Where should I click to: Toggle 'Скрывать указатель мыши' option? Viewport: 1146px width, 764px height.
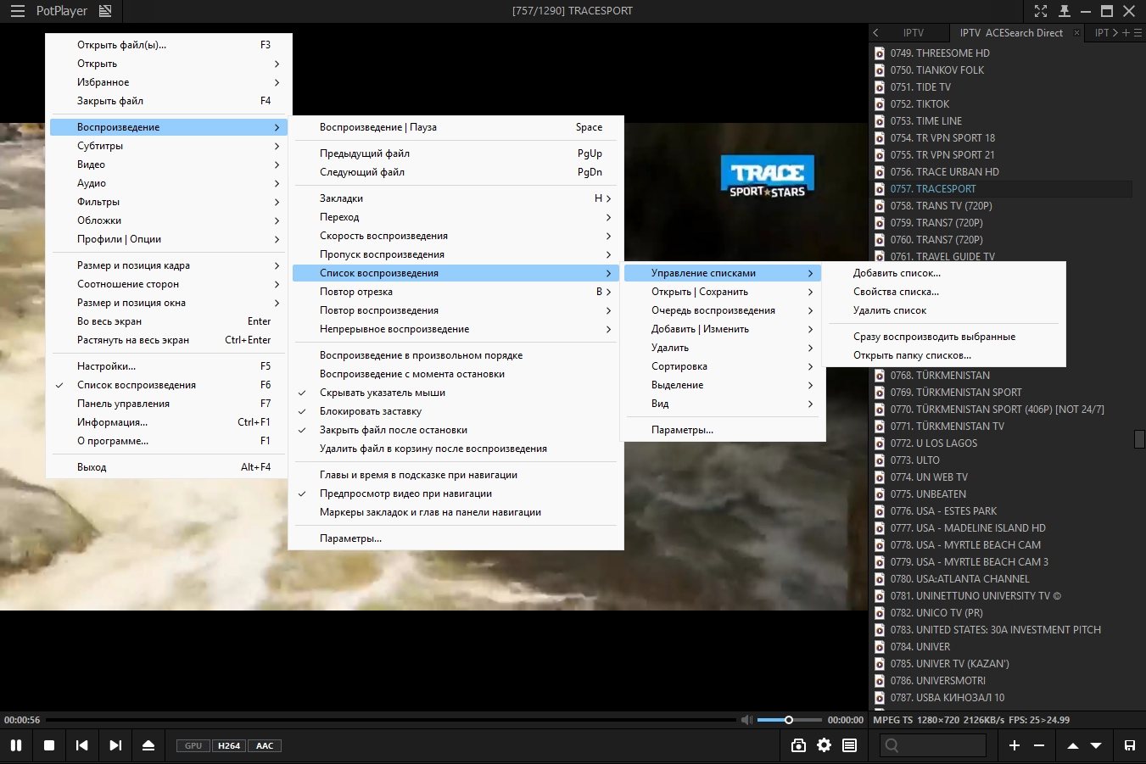382,393
